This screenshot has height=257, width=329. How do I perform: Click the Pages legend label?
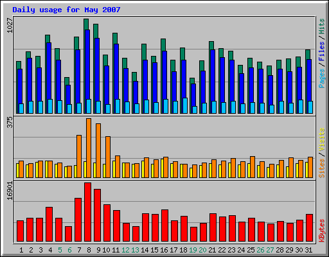click(x=322, y=78)
